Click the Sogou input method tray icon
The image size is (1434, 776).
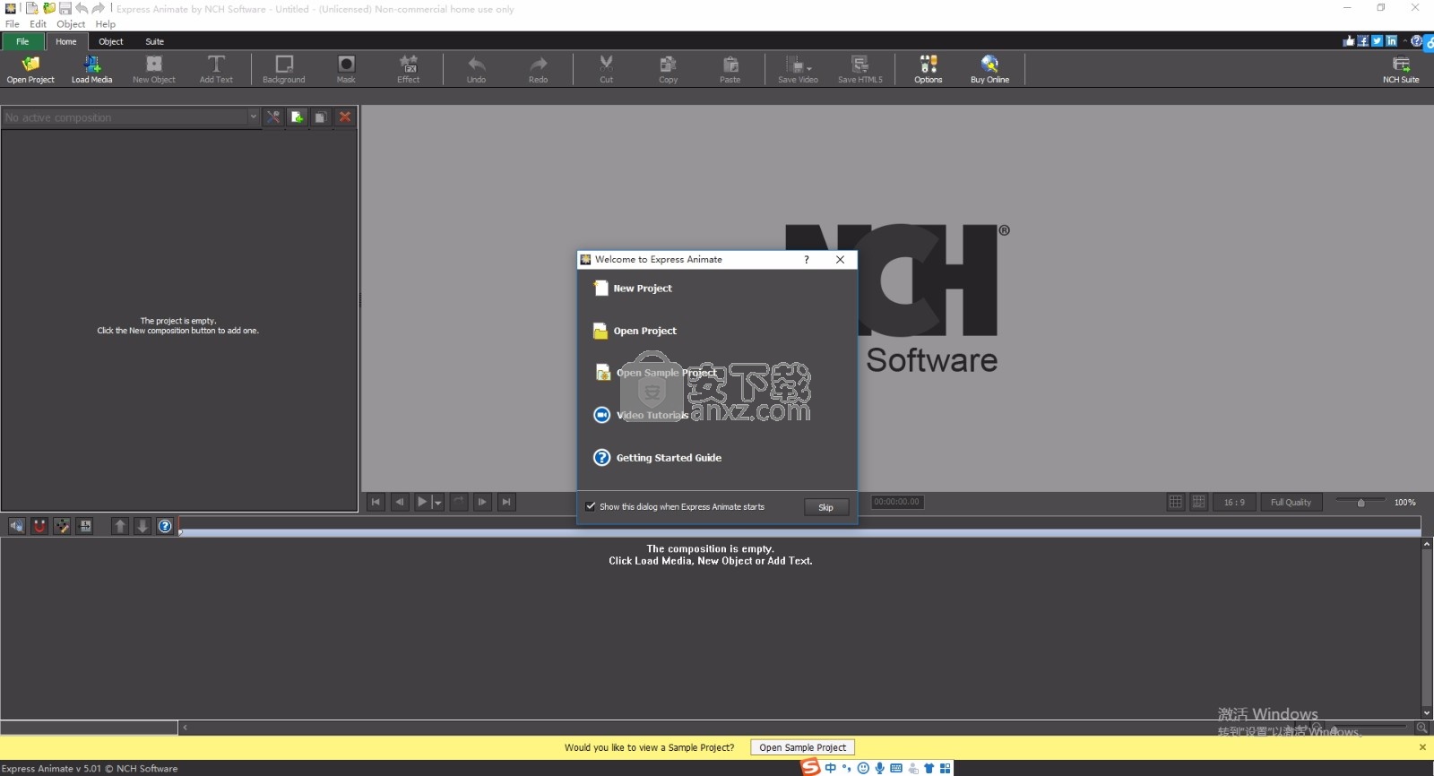810,767
